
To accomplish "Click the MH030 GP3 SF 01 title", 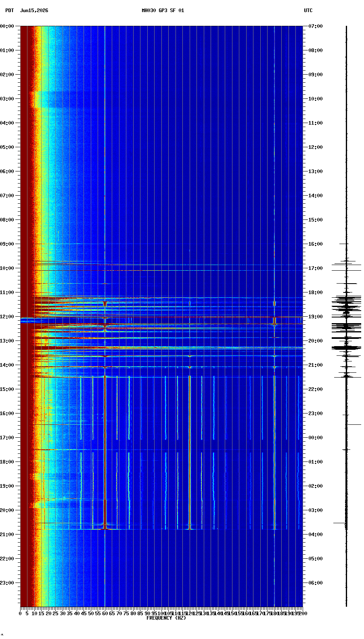I will click(x=163, y=10).
